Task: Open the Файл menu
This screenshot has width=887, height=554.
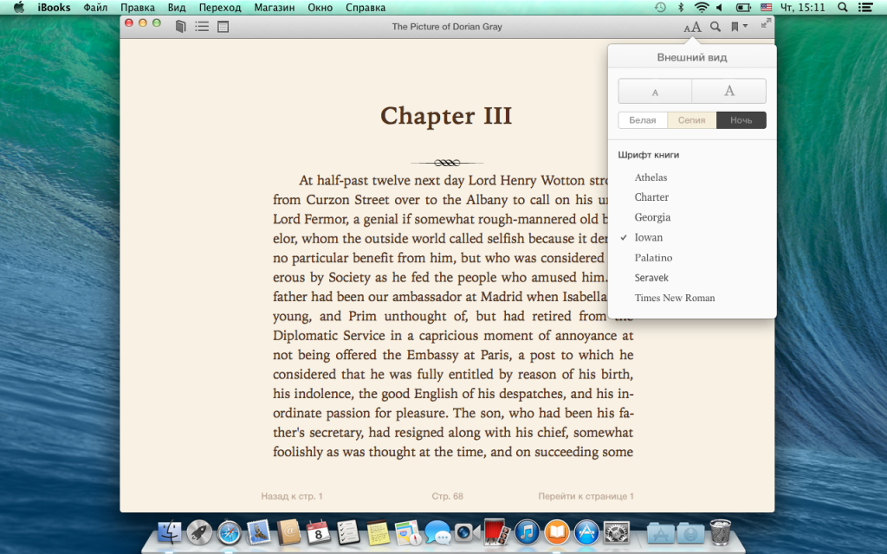Action: pos(95,7)
